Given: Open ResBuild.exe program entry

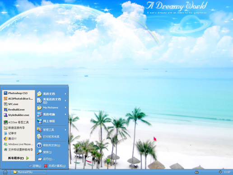Looking at the screenshot, I should (19, 109).
